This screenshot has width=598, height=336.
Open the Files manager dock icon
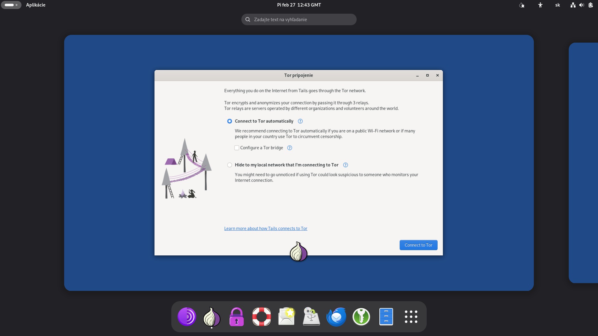click(x=386, y=317)
